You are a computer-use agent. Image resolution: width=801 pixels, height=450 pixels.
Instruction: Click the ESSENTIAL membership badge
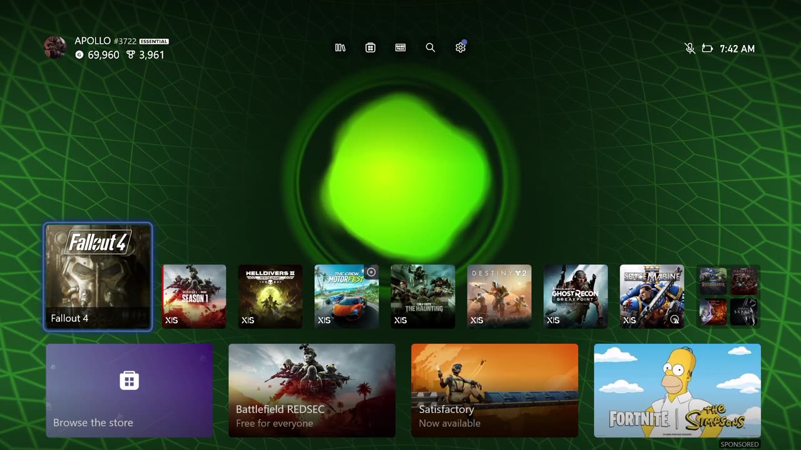click(154, 41)
